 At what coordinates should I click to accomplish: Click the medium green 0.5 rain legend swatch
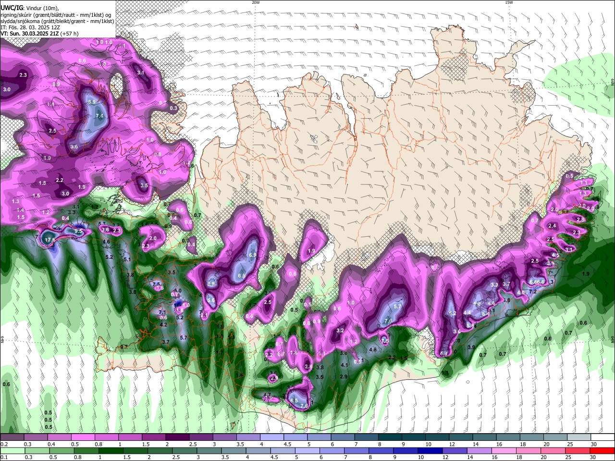tap(61, 450)
